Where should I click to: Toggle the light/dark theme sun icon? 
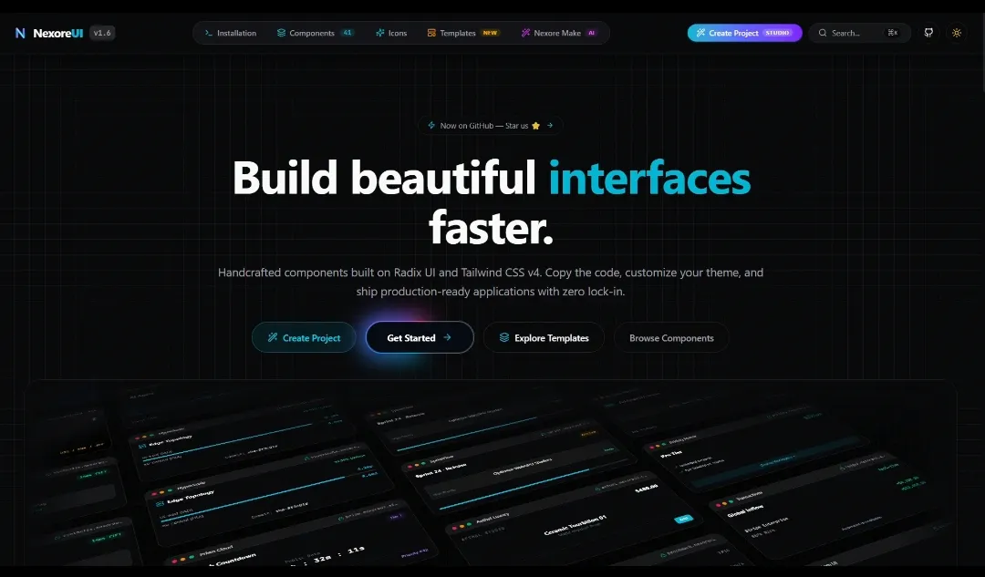click(x=957, y=33)
